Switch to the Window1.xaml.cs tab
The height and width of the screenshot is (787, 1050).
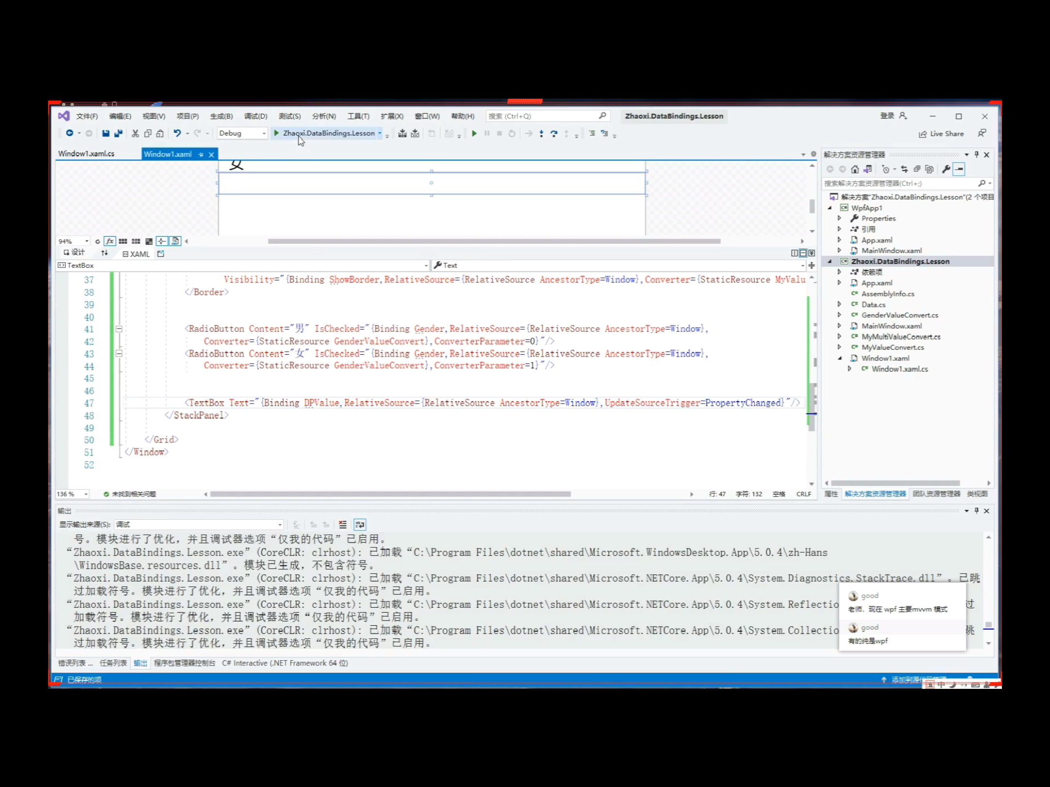point(87,154)
